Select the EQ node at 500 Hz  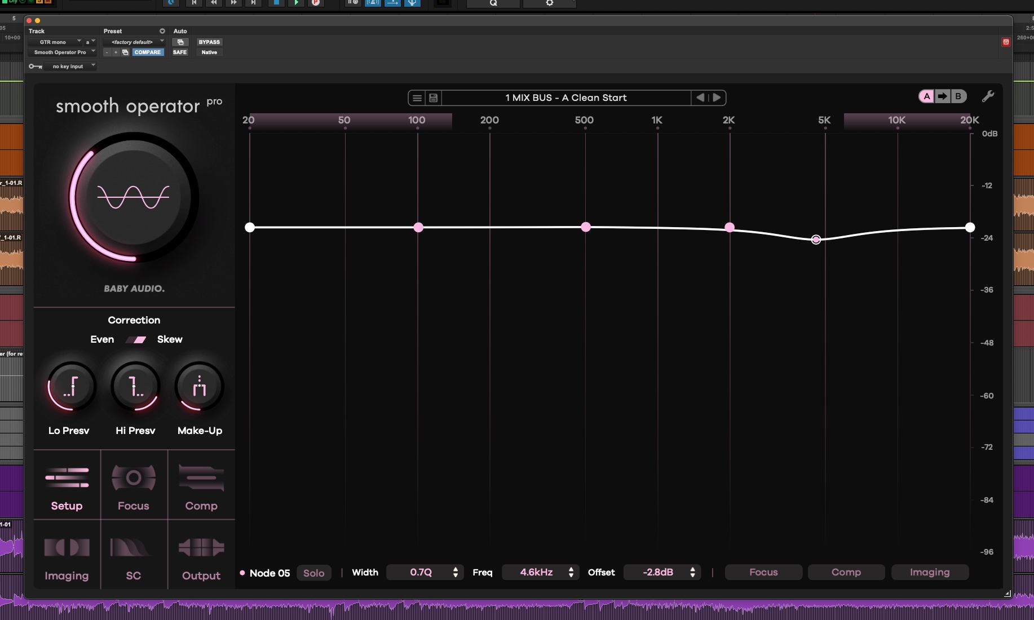pos(586,227)
